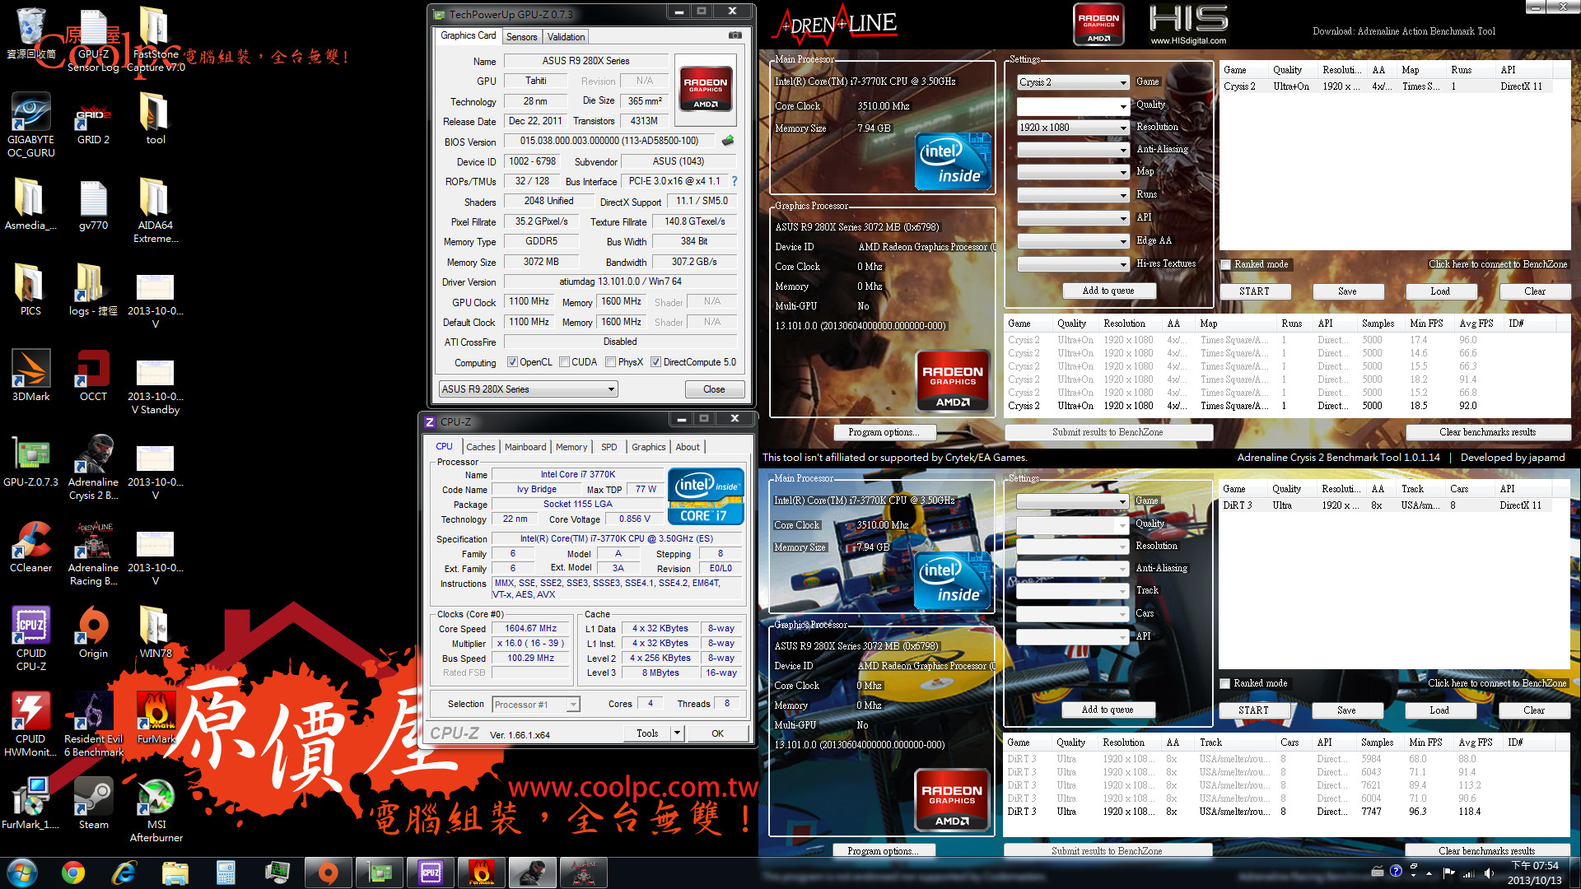
Task: Switch to Sensors tab in GPU-Z
Action: click(x=521, y=37)
